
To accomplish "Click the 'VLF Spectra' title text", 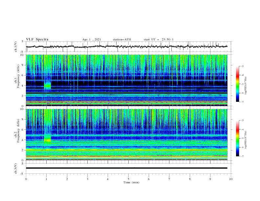I will point(37,39).
